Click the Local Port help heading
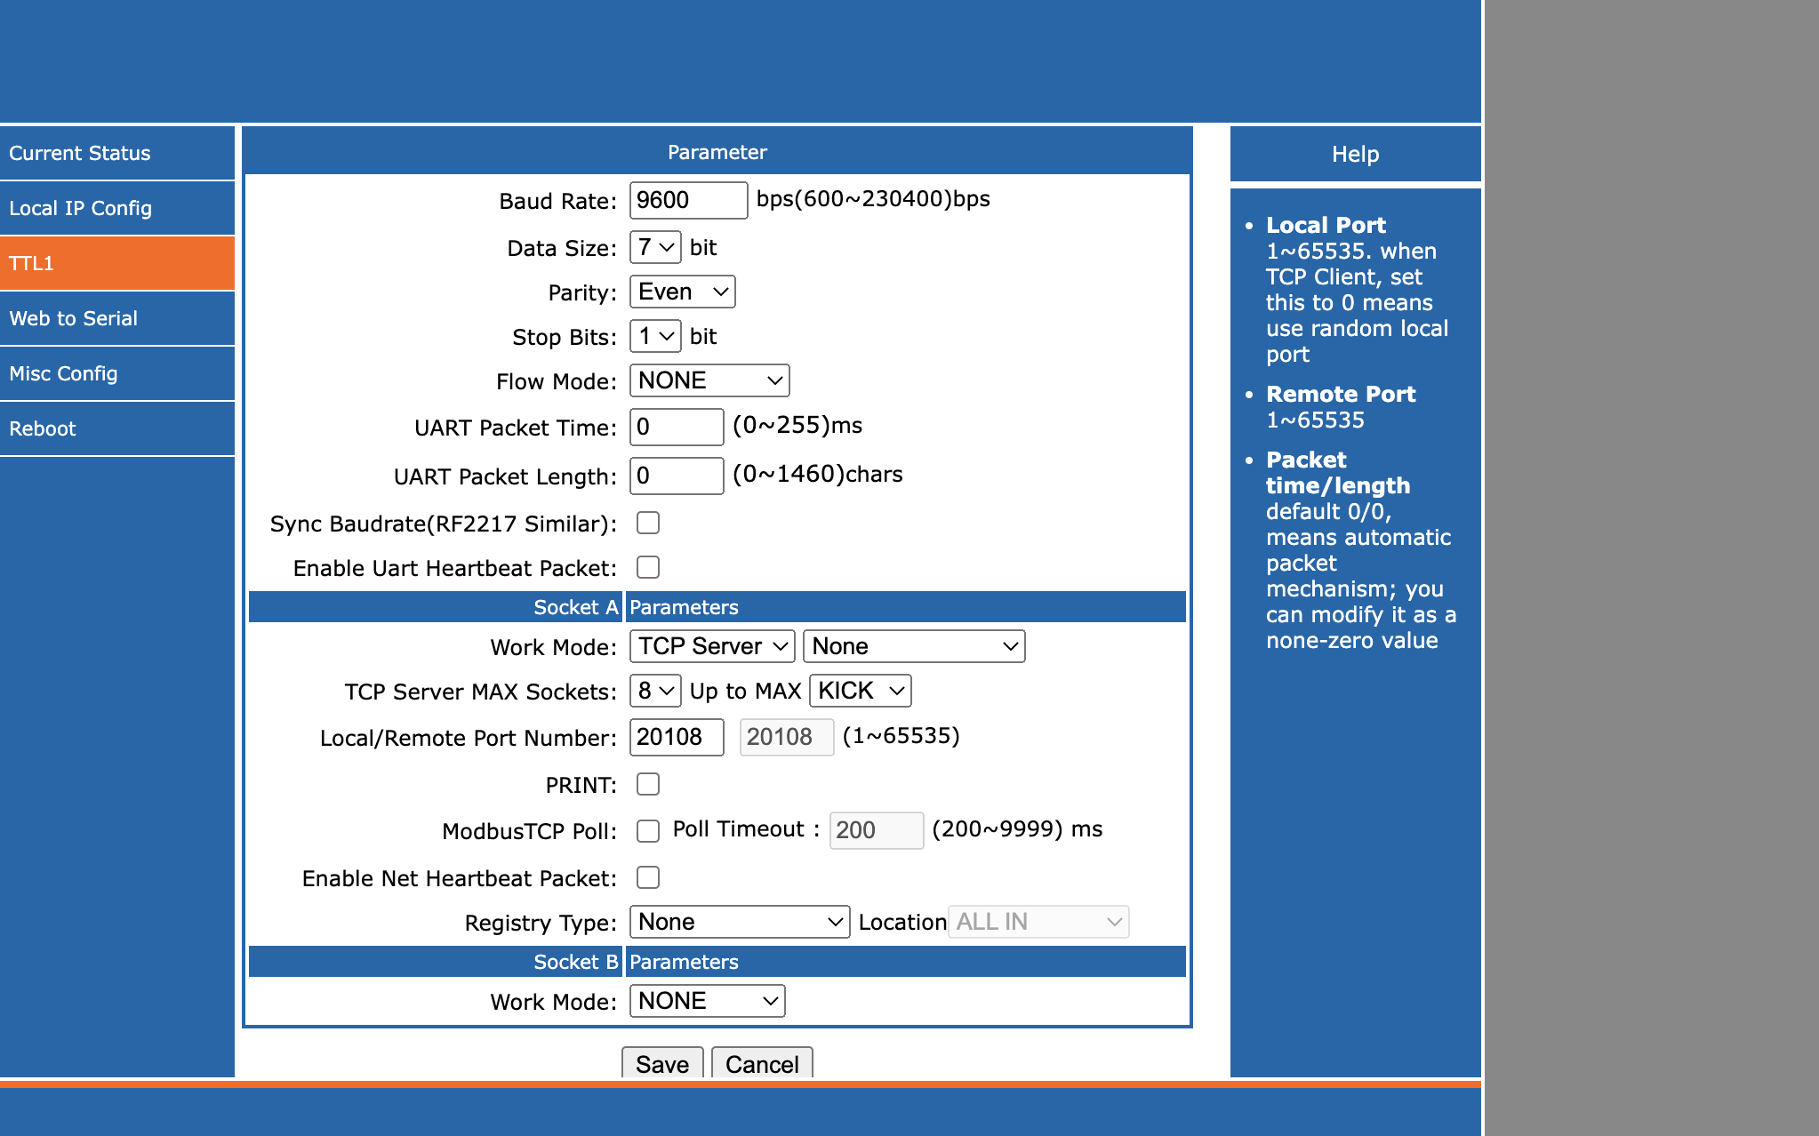Image resolution: width=1819 pixels, height=1136 pixels. pos(1326,225)
